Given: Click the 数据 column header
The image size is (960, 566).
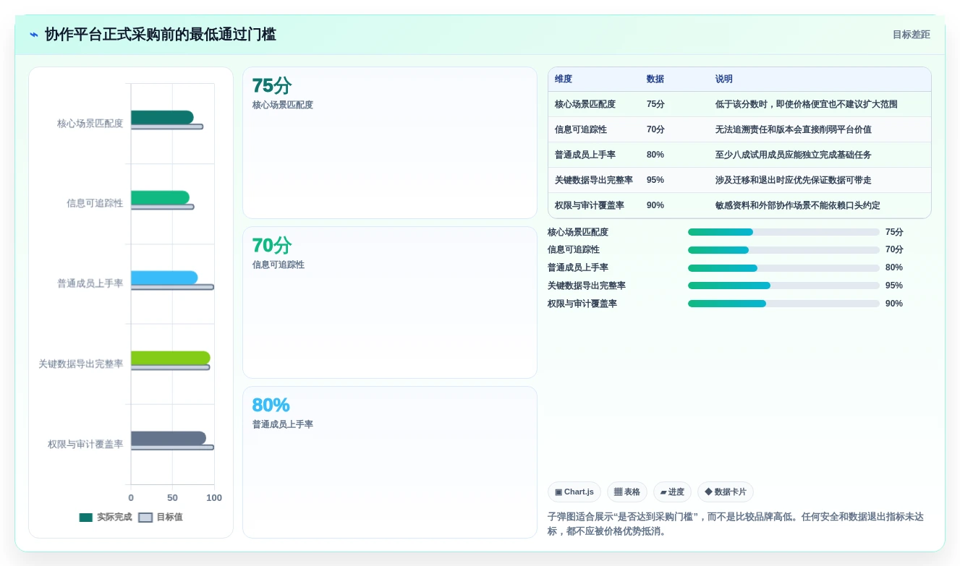Looking at the screenshot, I should pyautogui.click(x=655, y=79).
